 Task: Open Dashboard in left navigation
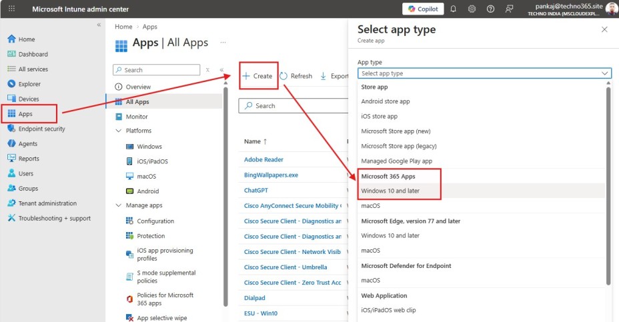pos(27,54)
